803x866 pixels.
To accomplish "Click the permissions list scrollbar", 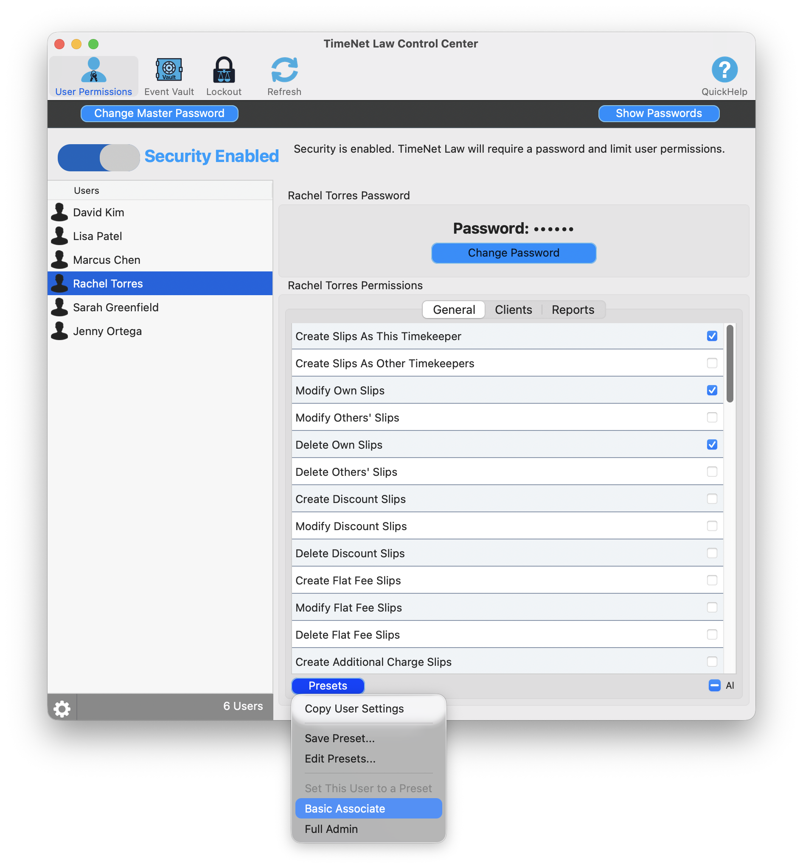I will coord(730,364).
